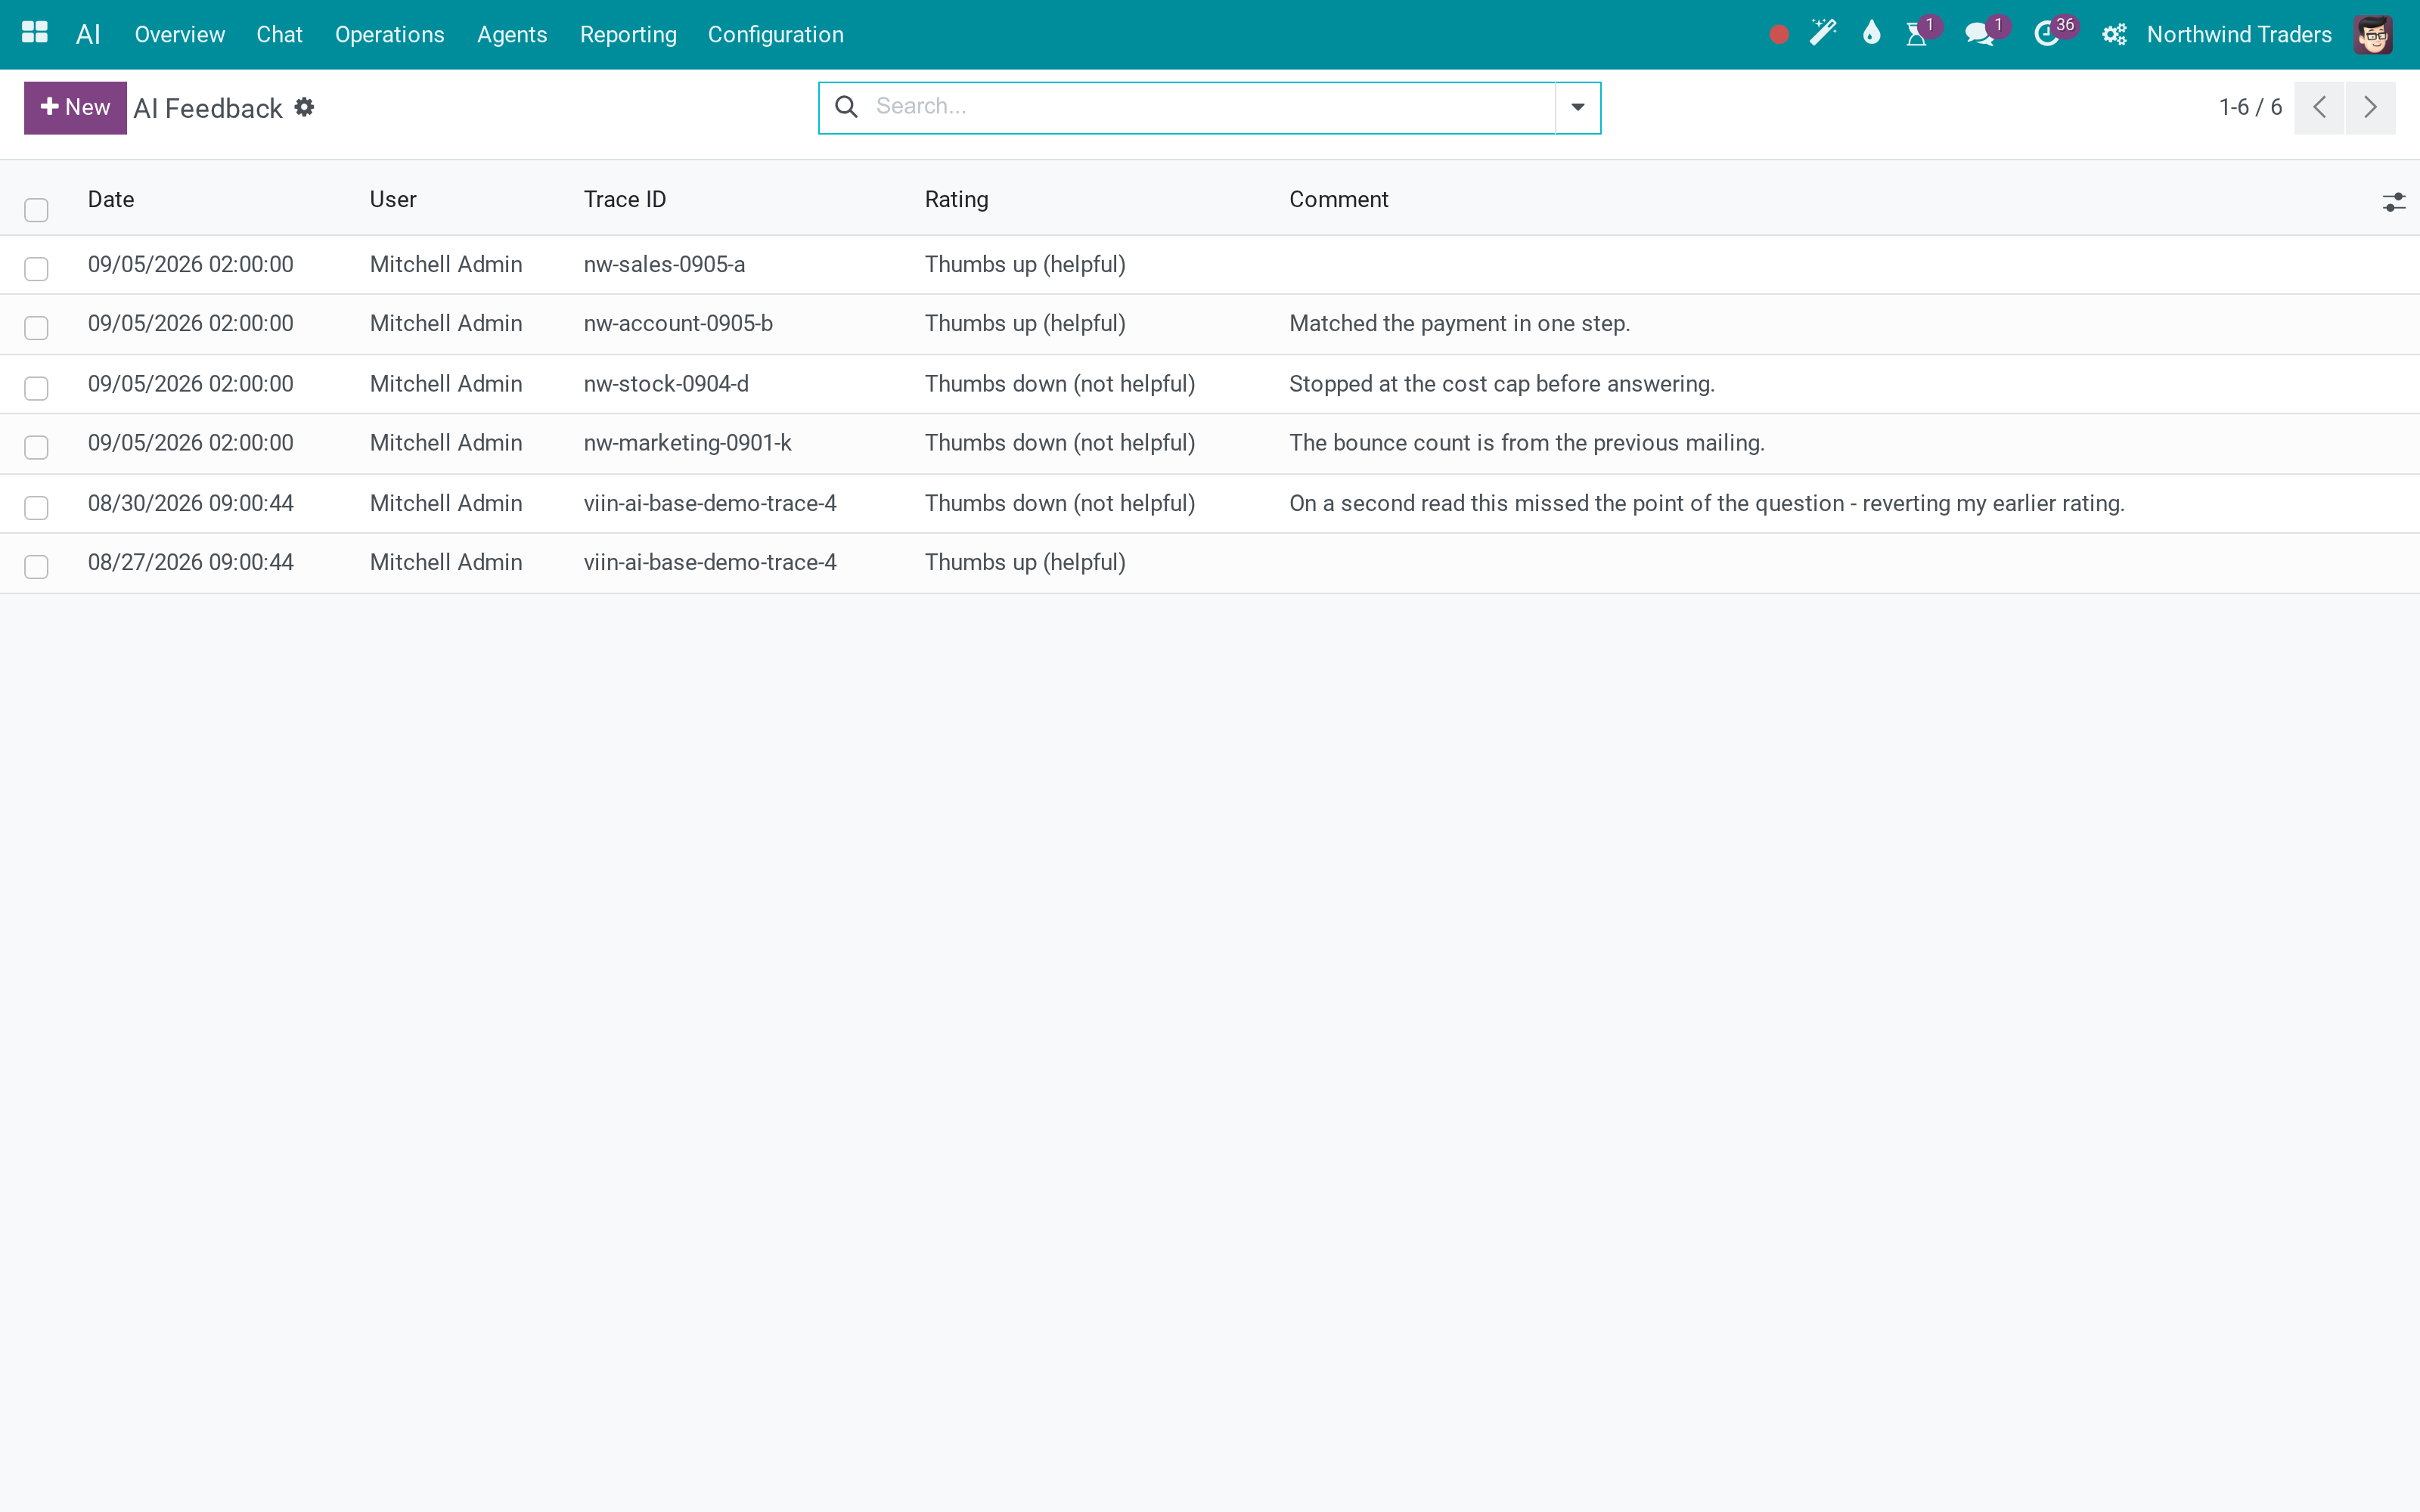Sort by the User column header
The height and width of the screenshot is (1512, 2420).
[393, 199]
